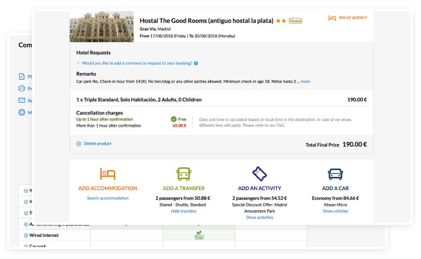Click the Pay at Agency bed icon
421x259 pixels.
pos(332,18)
